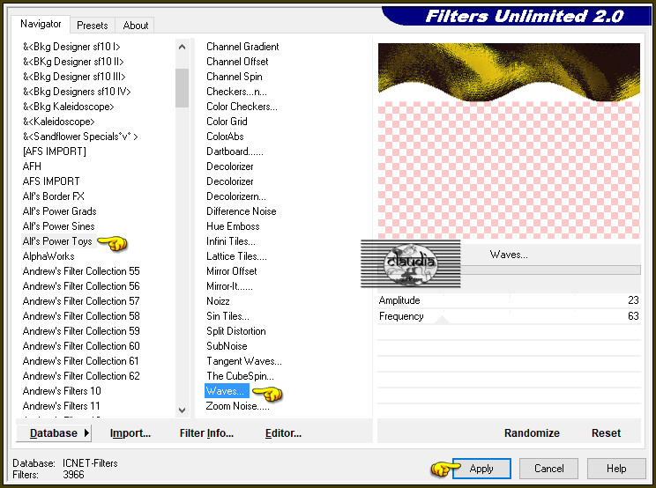Select Alf's Power Toys category

(x=57, y=241)
